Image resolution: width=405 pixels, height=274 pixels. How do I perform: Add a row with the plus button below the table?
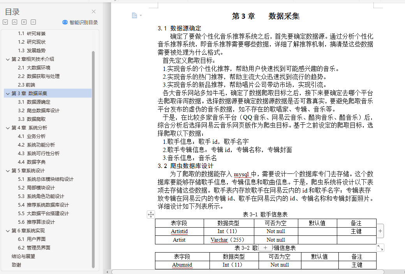[x=265, y=247]
